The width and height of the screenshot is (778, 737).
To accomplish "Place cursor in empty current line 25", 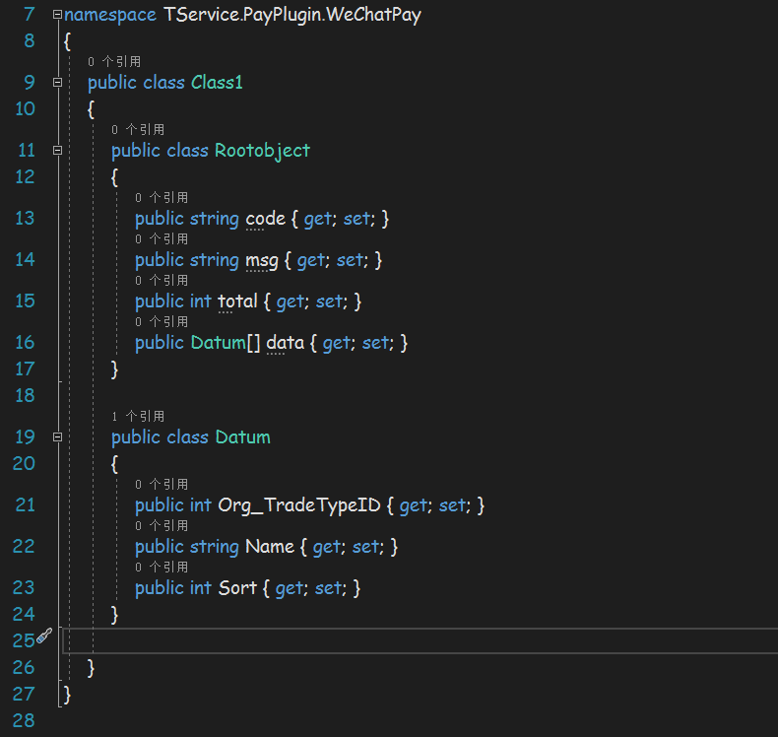I will coord(420,640).
